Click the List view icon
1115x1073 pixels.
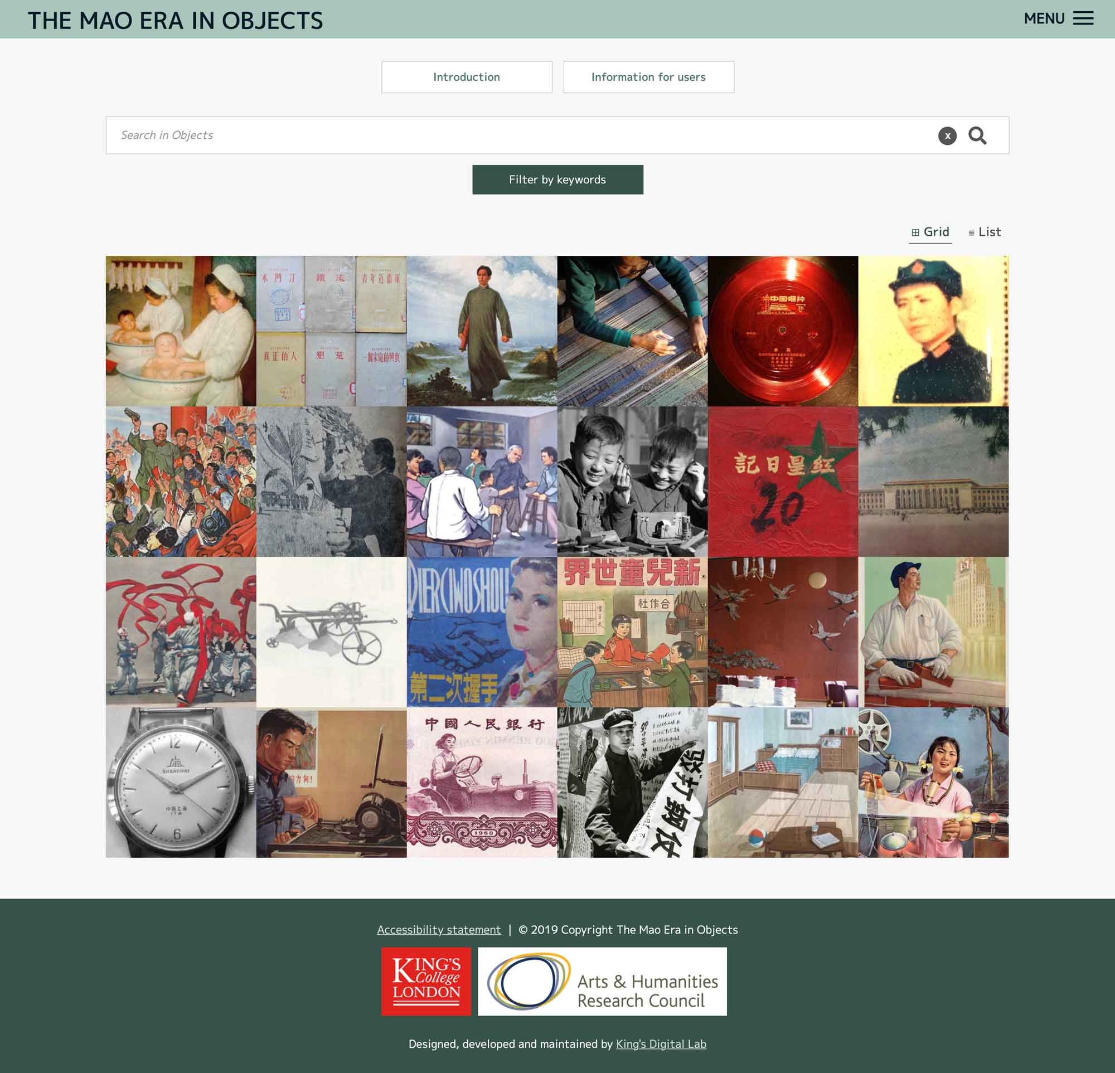click(x=972, y=232)
